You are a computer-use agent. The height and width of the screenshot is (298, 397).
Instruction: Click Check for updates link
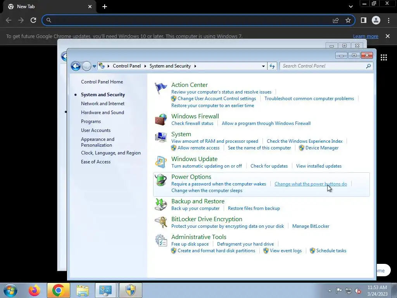coord(269,166)
